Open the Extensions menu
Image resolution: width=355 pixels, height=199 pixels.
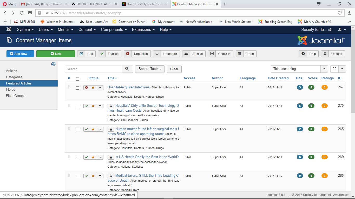pos(143,30)
